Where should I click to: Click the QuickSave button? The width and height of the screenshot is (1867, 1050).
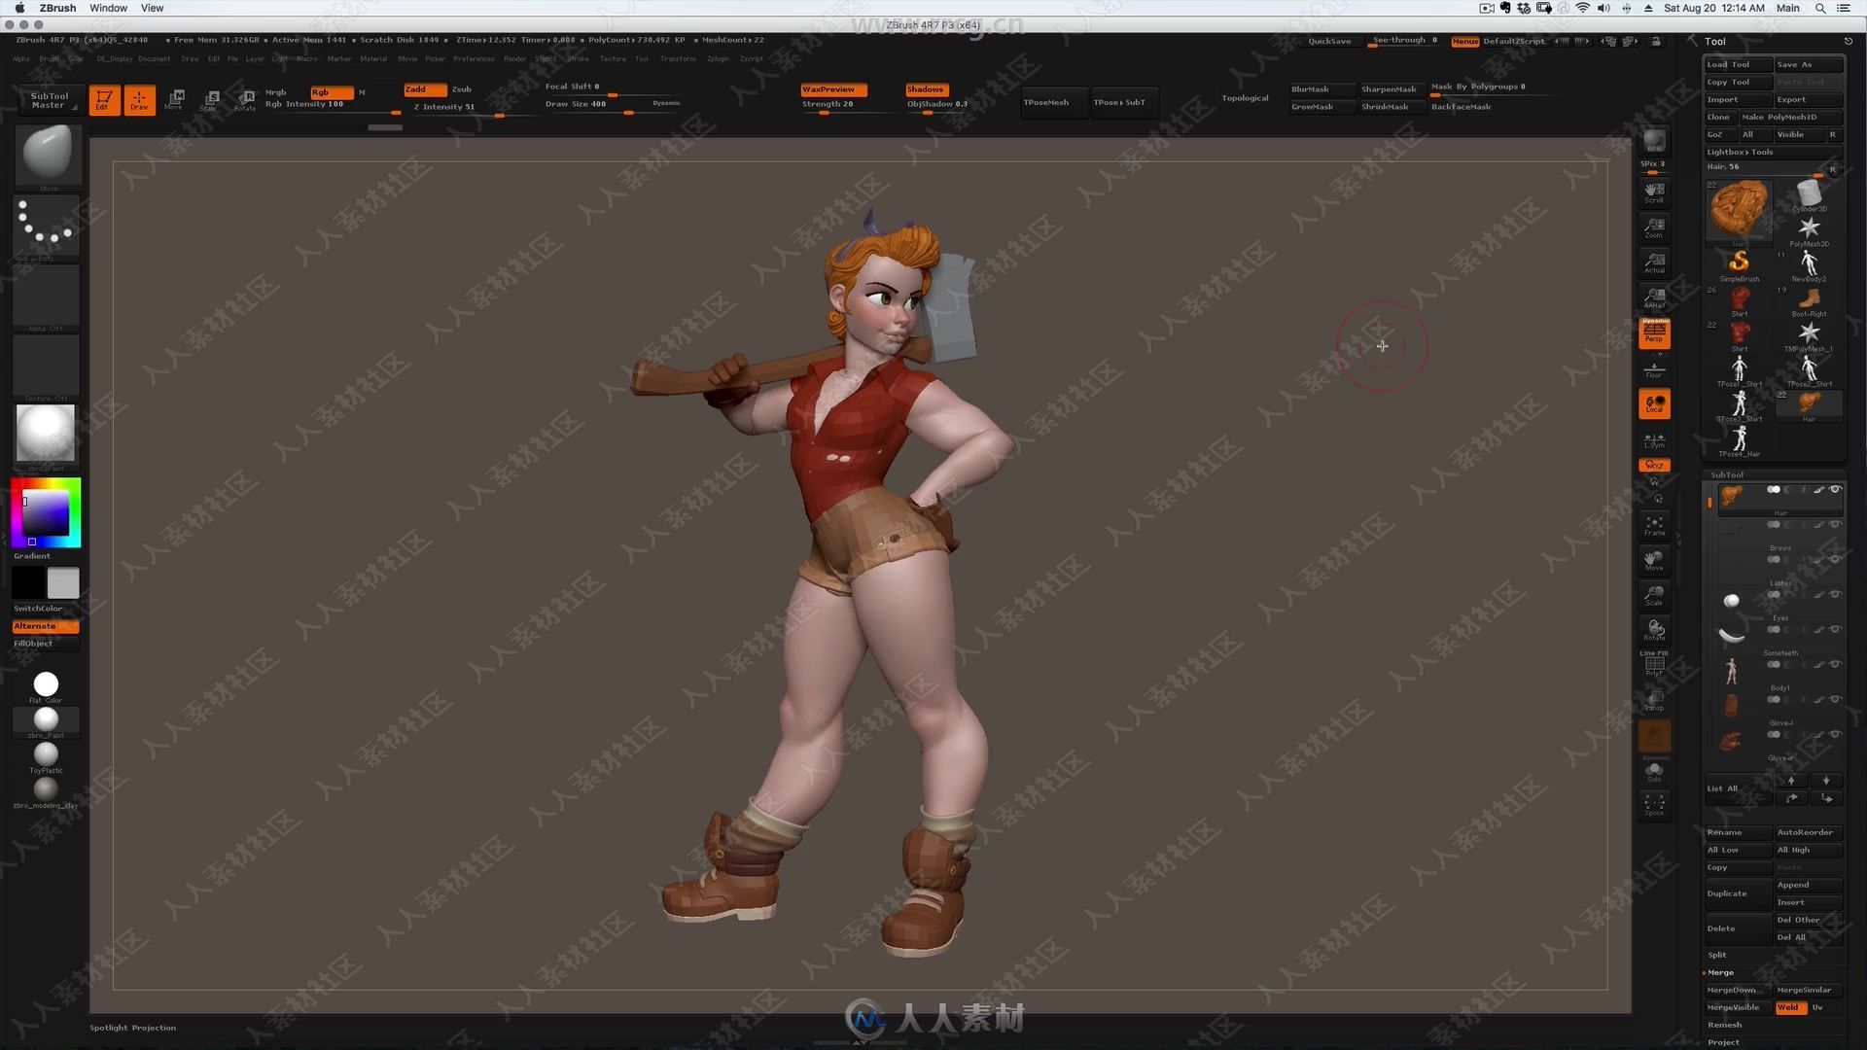coord(1329,41)
